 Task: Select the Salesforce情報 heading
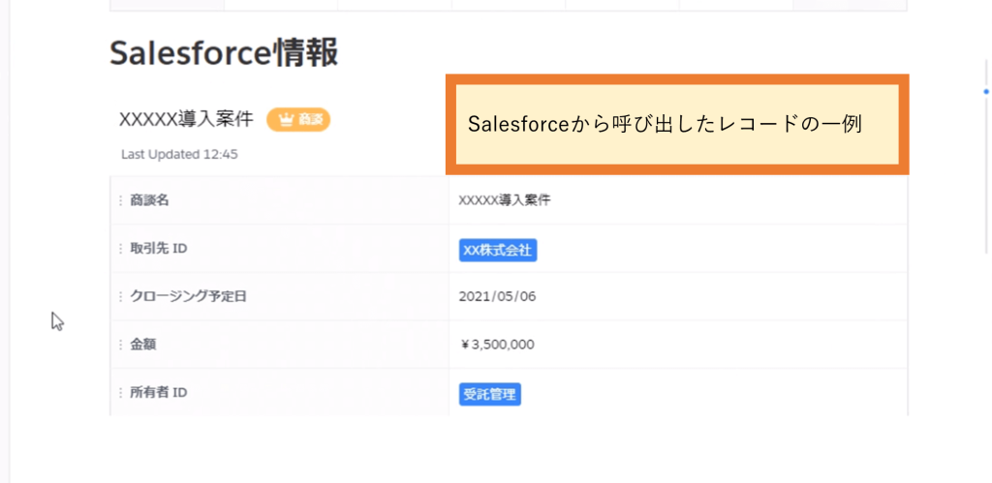(x=224, y=52)
